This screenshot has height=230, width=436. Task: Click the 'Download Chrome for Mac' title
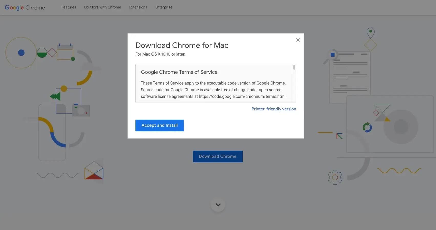point(182,45)
